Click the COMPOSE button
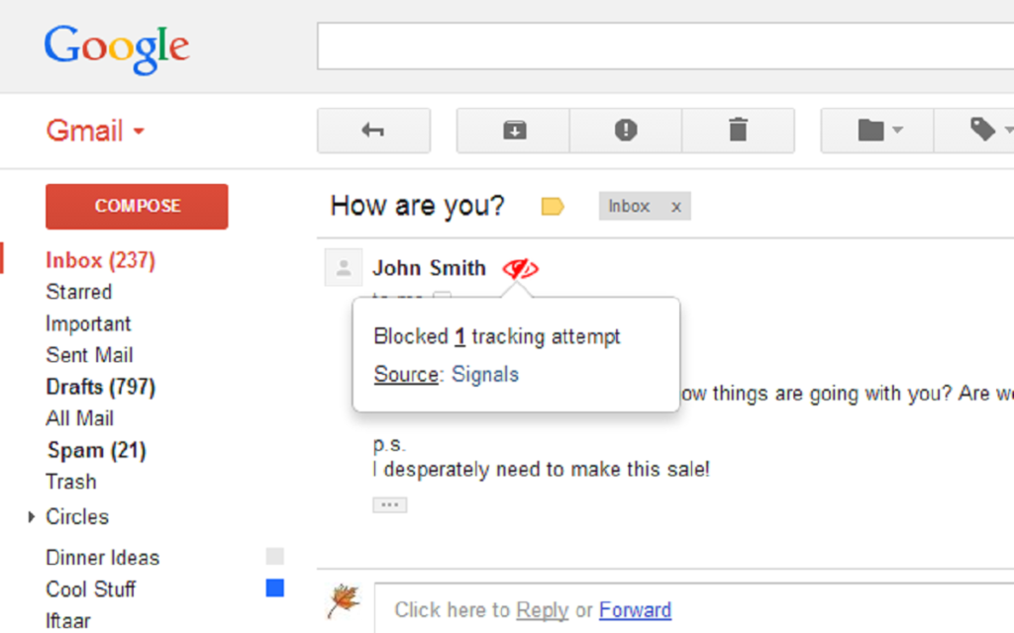1014x633 pixels. (x=137, y=207)
